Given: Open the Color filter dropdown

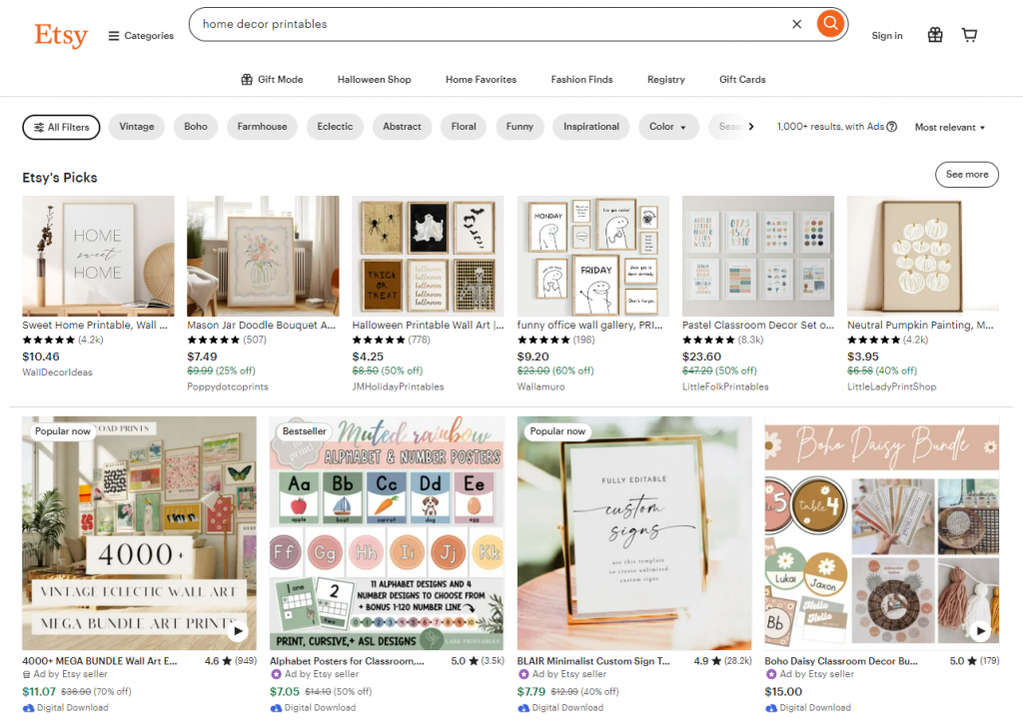Looking at the screenshot, I should coord(668,127).
